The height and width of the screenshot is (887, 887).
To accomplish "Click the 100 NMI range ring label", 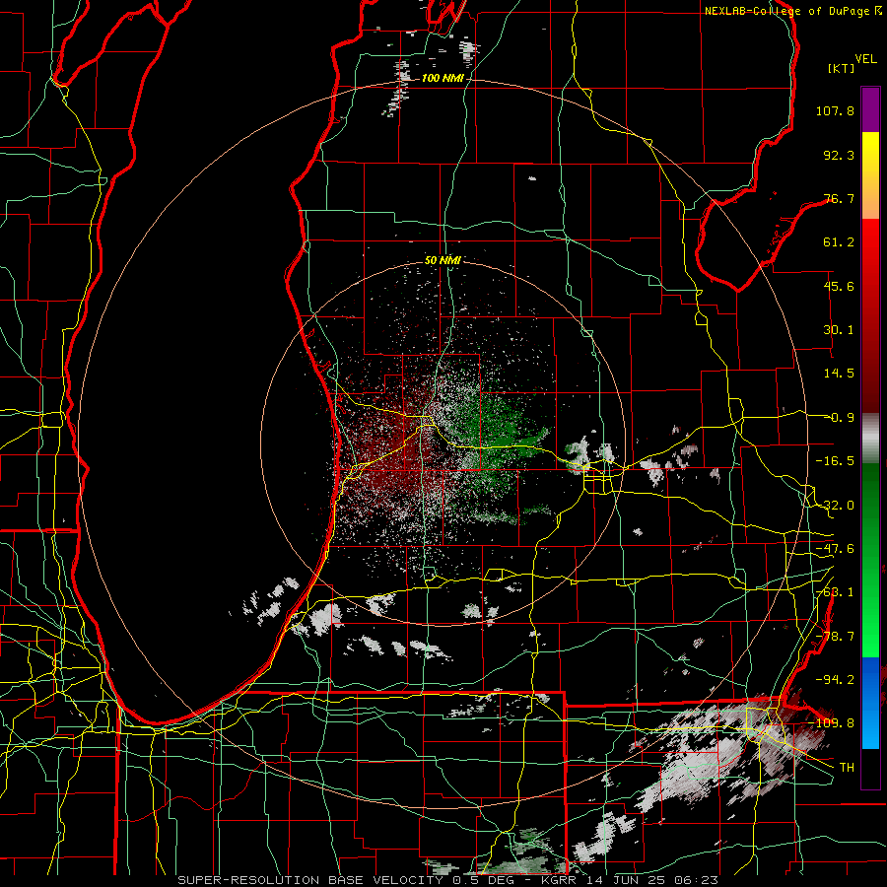I will tap(443, 78).
